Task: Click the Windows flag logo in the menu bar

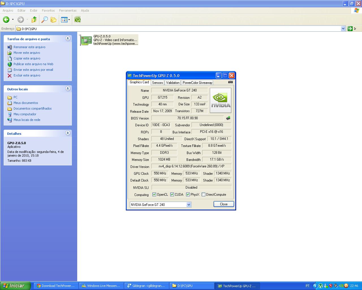Action: click(357, 10)
